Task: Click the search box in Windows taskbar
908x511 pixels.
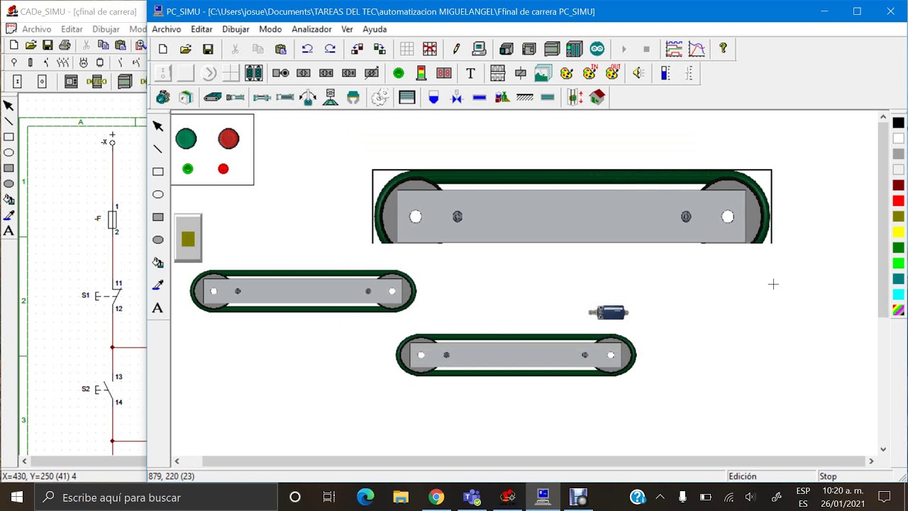Action: tap(155, 498)
